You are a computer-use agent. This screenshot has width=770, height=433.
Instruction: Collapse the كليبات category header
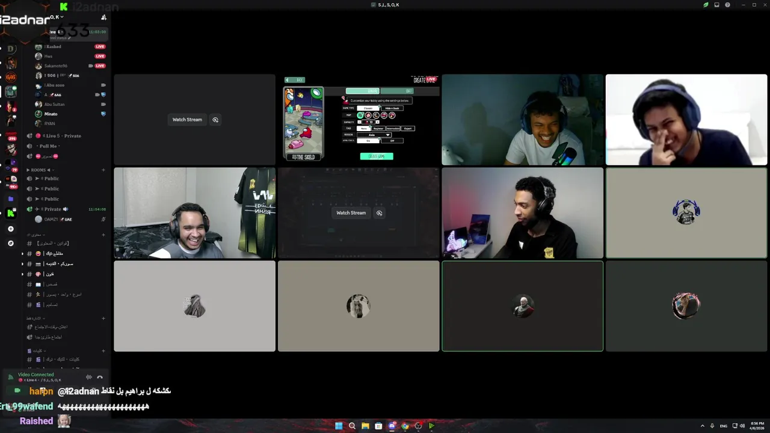[x=37, y=351]
